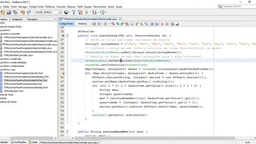Open the Editar menu
The height and width of the screenshot is (144, 256).
[x=6, y=7]
